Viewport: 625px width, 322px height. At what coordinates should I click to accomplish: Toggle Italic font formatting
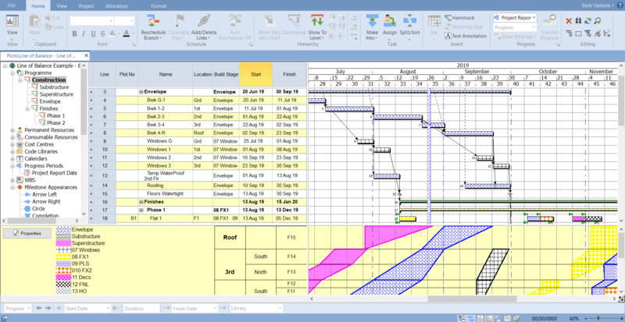pyautogui.click(x=84, y=34)
